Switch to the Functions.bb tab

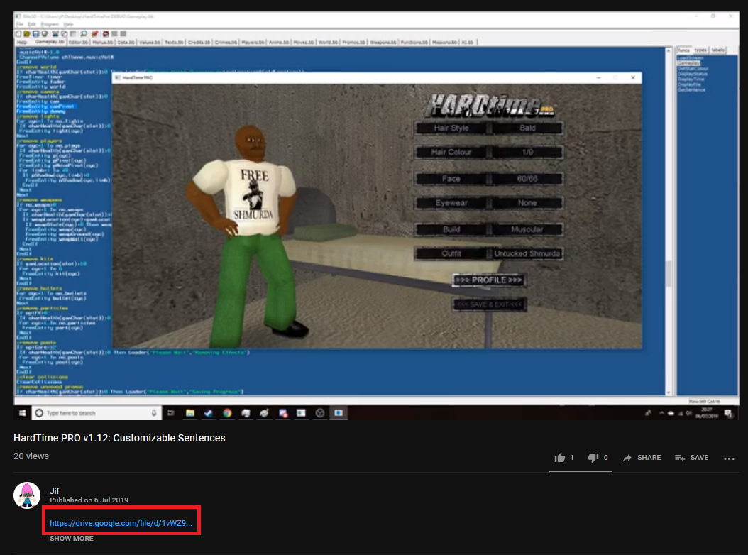[x=414, y=42]
